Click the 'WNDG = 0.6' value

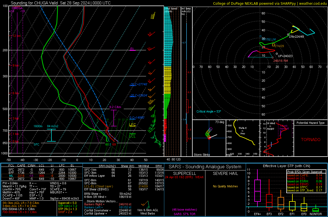click(58, 183)
